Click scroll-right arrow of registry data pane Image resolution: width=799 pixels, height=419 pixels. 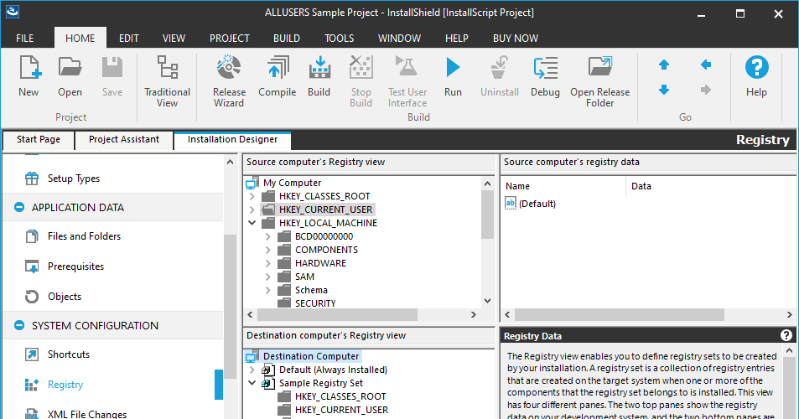(x=791, y=314)
